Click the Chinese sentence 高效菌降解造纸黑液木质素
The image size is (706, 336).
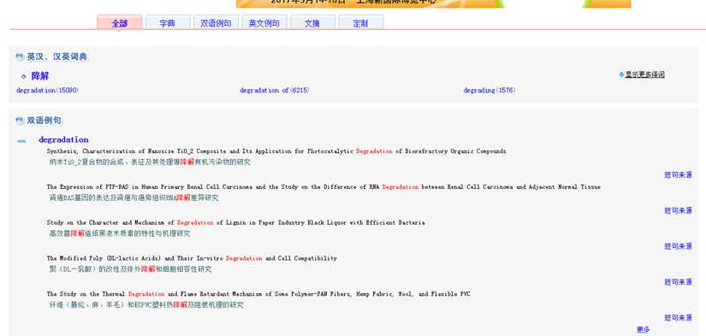click(x=120, y=233)
